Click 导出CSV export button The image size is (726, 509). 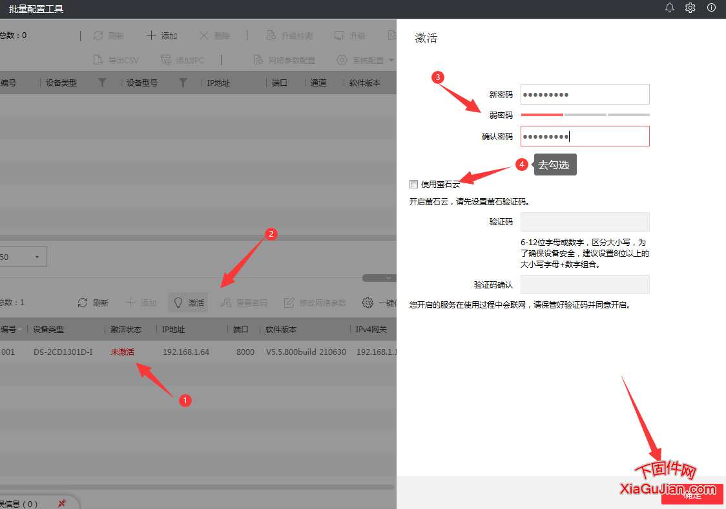pyautogui.click(x=116, y=60)
